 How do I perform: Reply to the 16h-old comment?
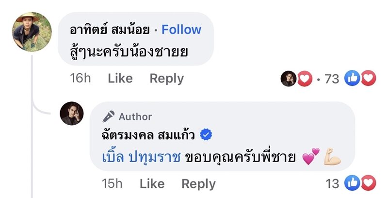[166, 78]
